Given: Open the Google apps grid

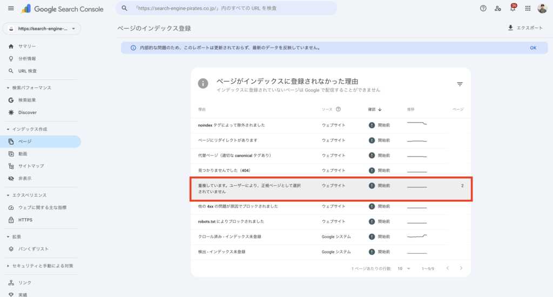Looking at the screenshot, I should [x=528, y=9].
